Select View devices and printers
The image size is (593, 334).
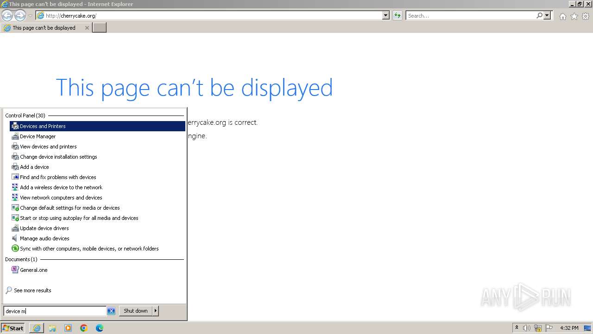pos(97,147)
